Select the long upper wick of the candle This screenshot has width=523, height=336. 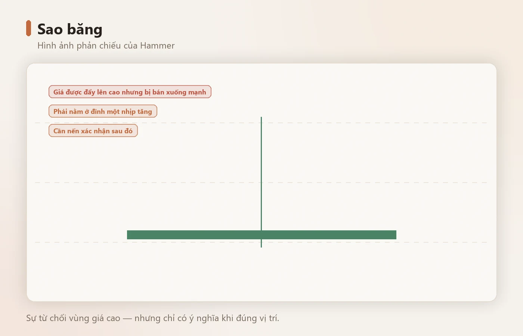pos(261,174)
